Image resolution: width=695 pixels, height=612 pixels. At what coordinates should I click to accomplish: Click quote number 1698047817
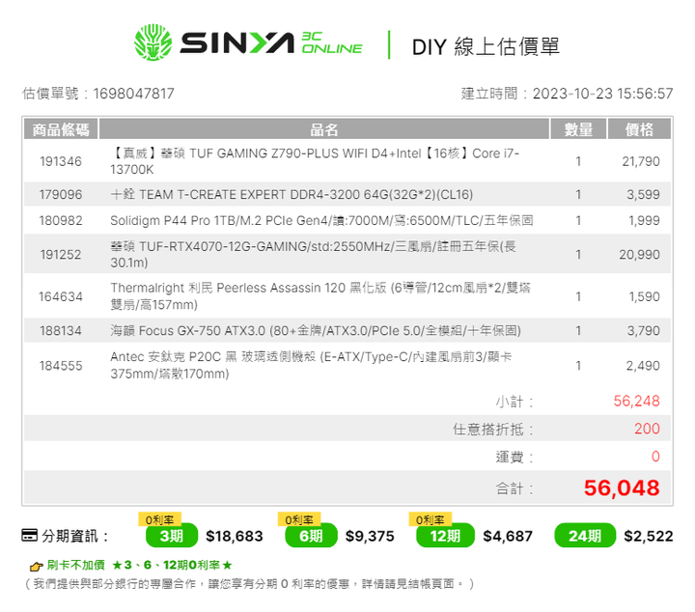(x=133, y=94)
